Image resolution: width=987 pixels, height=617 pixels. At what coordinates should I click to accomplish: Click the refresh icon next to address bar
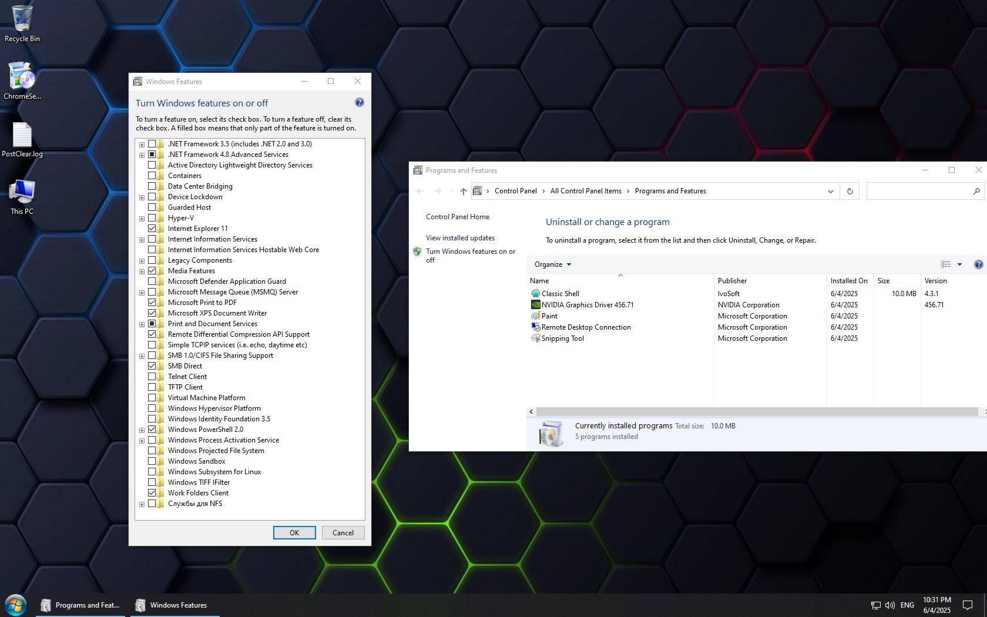pos(850,191)
